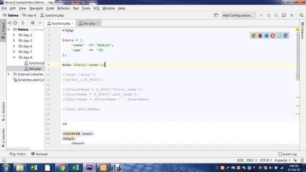Select the function.php editor tab

[61, 23]
